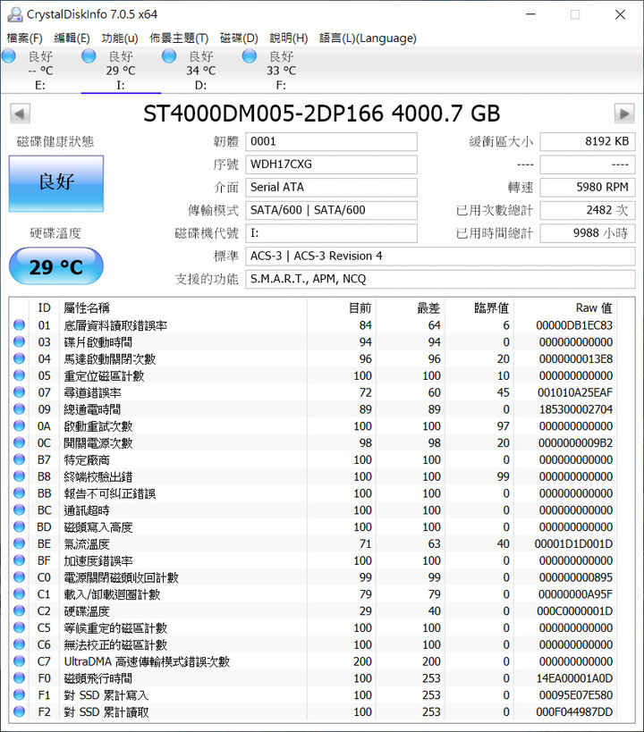Click the firmware field showing 0001
The width and height of the screenshot is (644, 732).
[331, 141]
